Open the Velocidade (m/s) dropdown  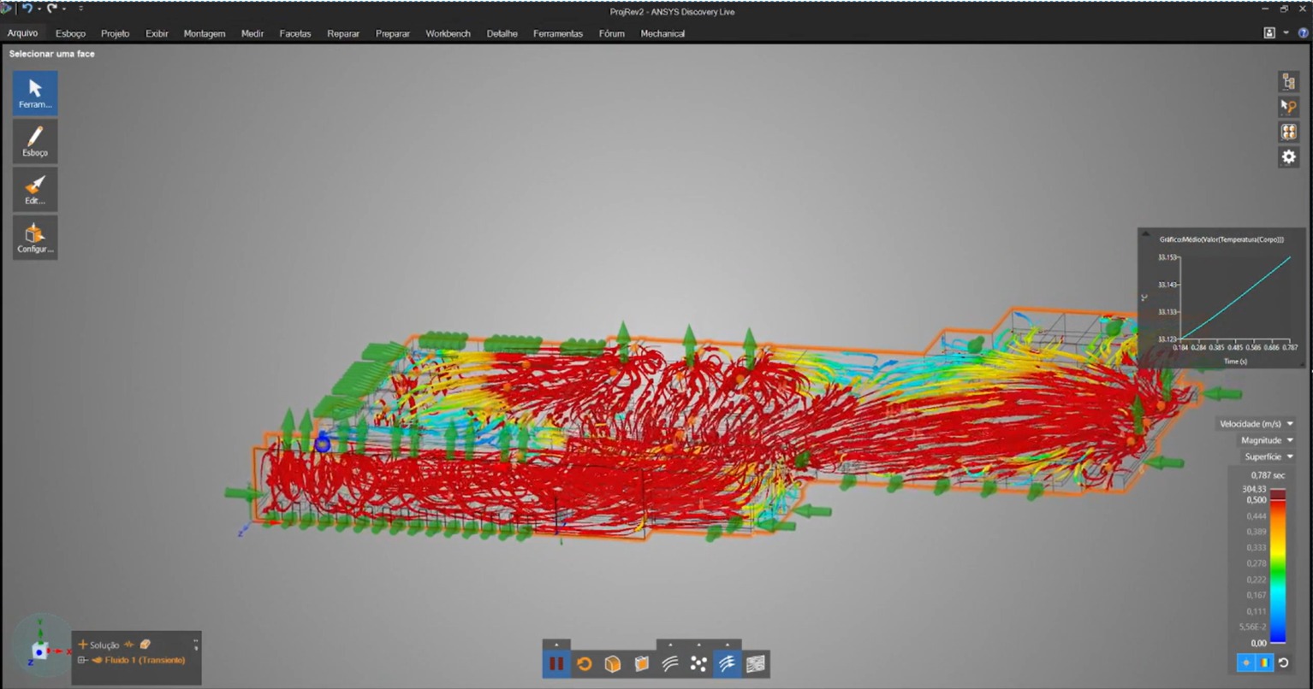(1256, 424)
